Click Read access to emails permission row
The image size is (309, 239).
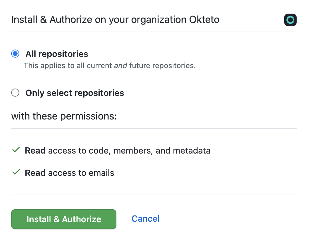[69, 173]
